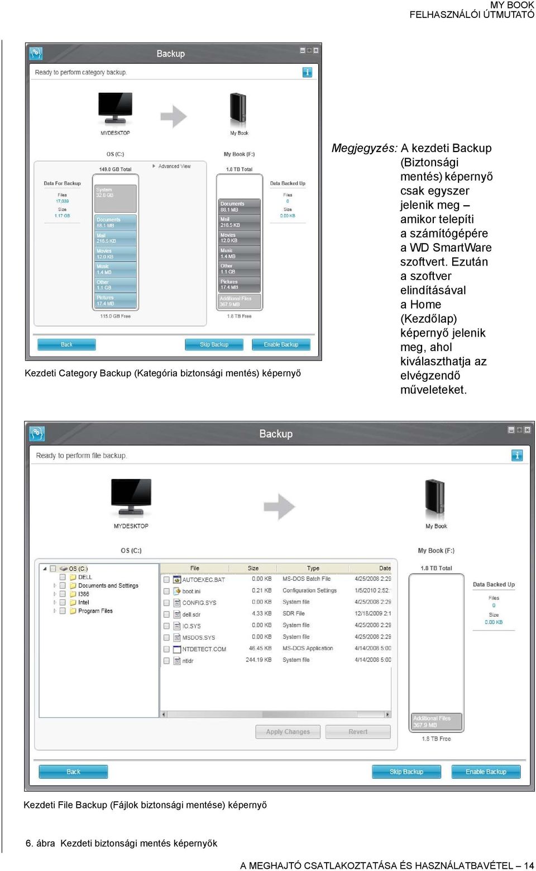Tick the AUTOEXEC.BAT file checkbox
The width and height of the screenshot is (536, 871).
pos(166,580)
